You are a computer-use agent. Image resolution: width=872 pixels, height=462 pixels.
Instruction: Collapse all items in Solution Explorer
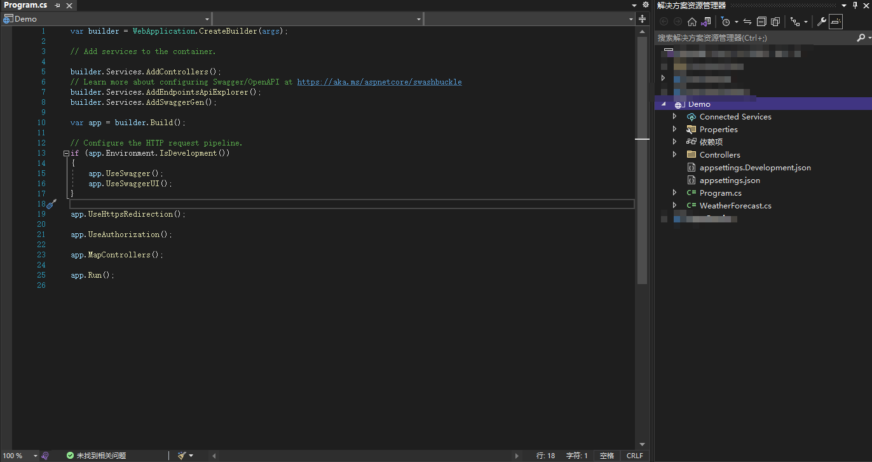click(x=761, y=22)
